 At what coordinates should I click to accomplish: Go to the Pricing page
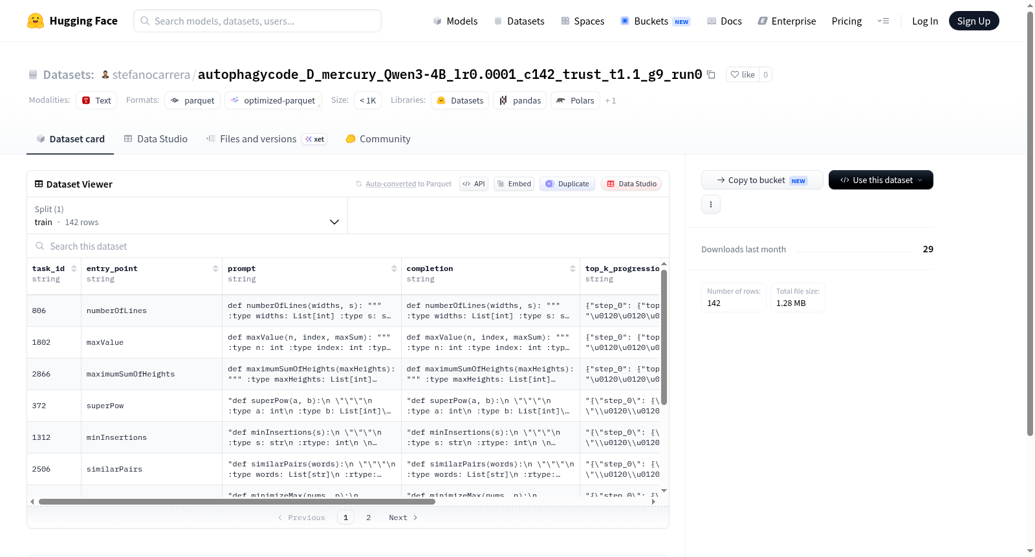point(846,21)
